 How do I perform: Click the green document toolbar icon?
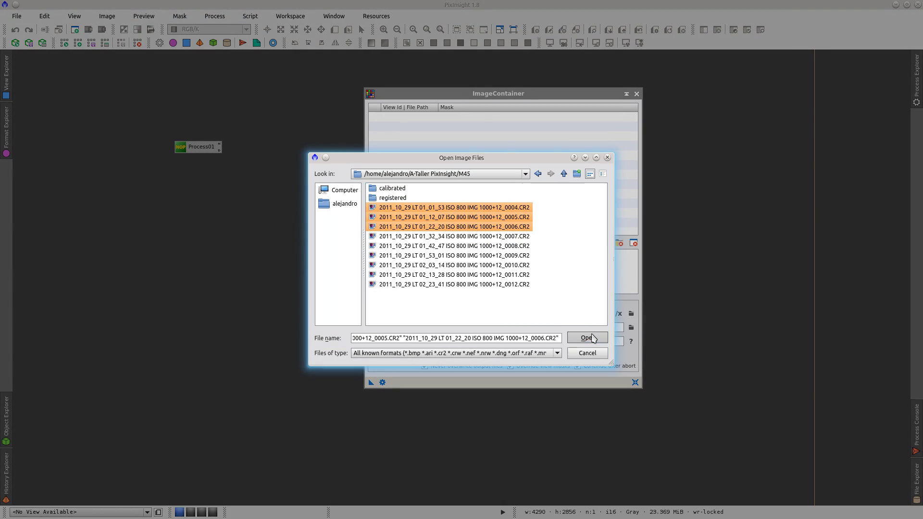[x=256, y=43]
